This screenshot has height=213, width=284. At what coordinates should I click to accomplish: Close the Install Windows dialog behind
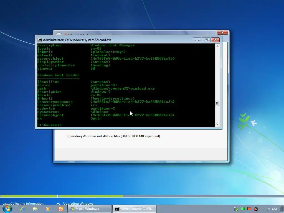click(x=222, y=32)
